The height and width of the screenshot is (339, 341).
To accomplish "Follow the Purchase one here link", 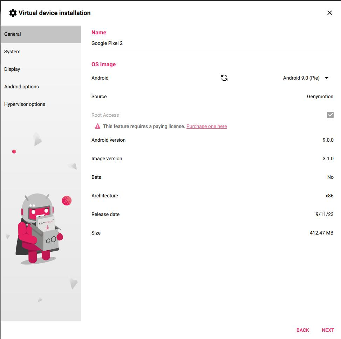I will click(206, 126).
